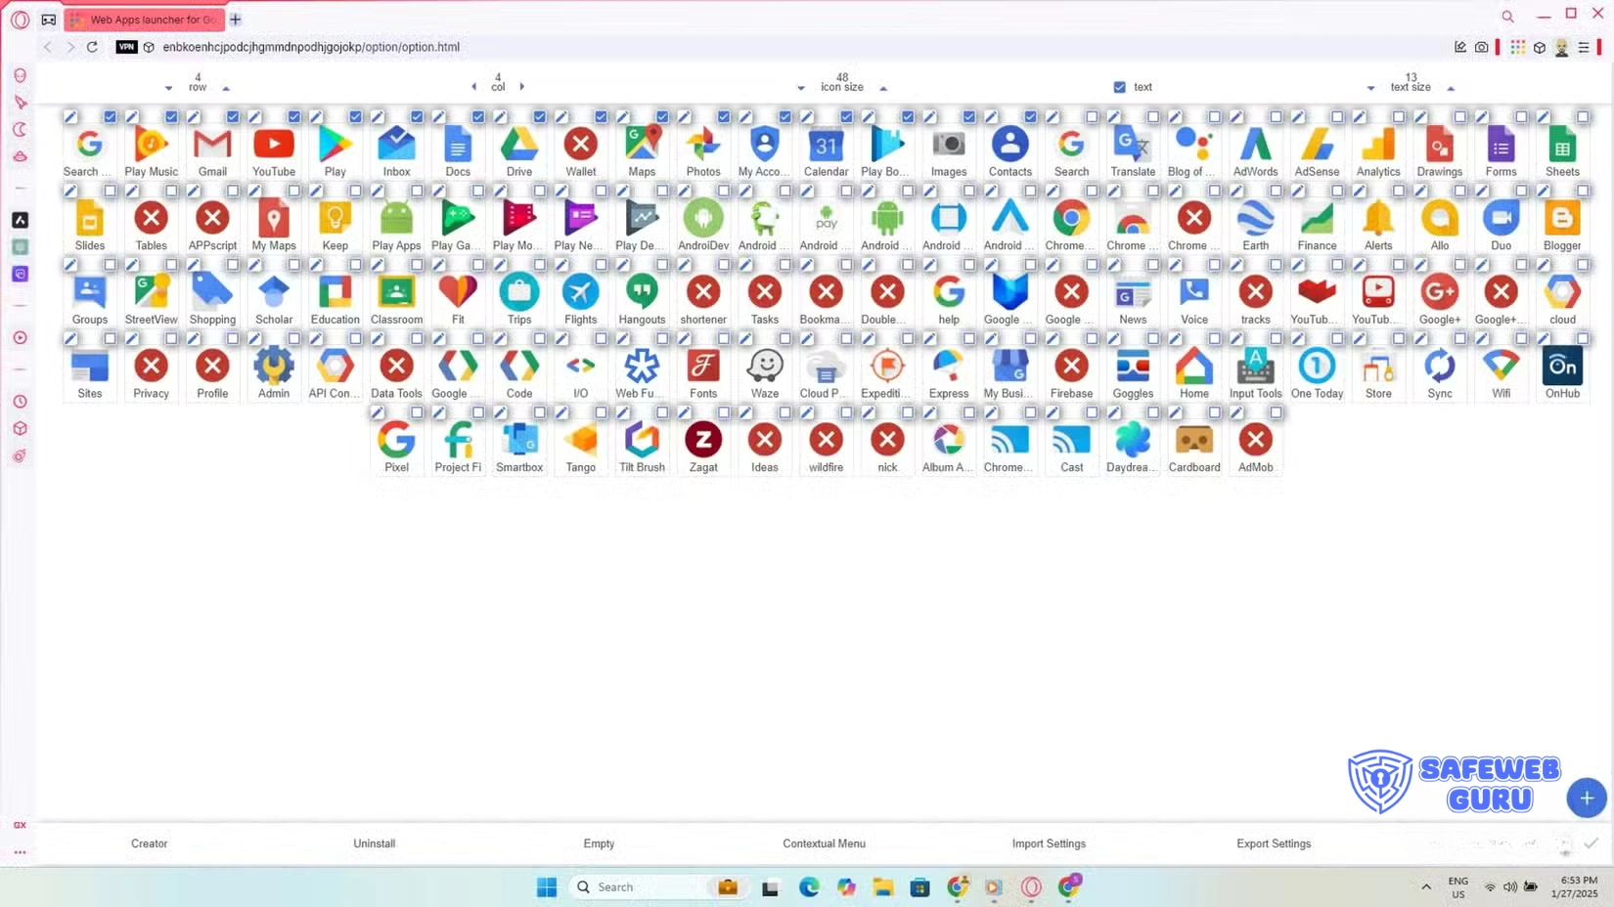Open the Fit heart icon
Image resolution: width=1614 pixels, height=907 pixels.
tap(458, 292)
